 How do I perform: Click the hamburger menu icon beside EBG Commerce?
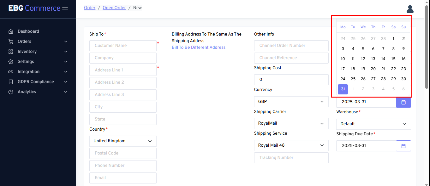click(65, 9)
